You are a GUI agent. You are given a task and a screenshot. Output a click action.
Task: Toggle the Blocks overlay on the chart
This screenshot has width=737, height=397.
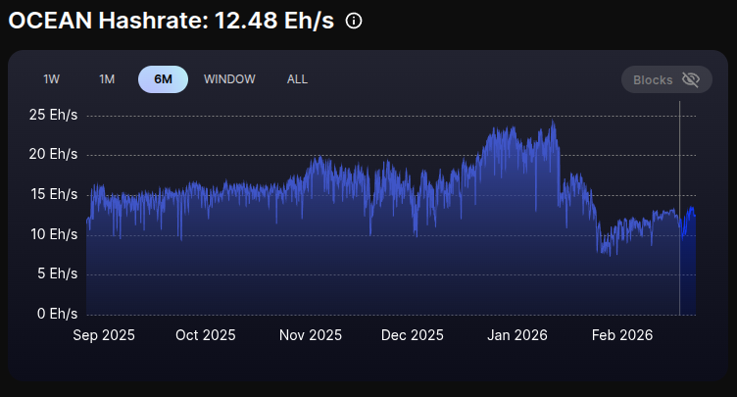[x=665, y=79]
